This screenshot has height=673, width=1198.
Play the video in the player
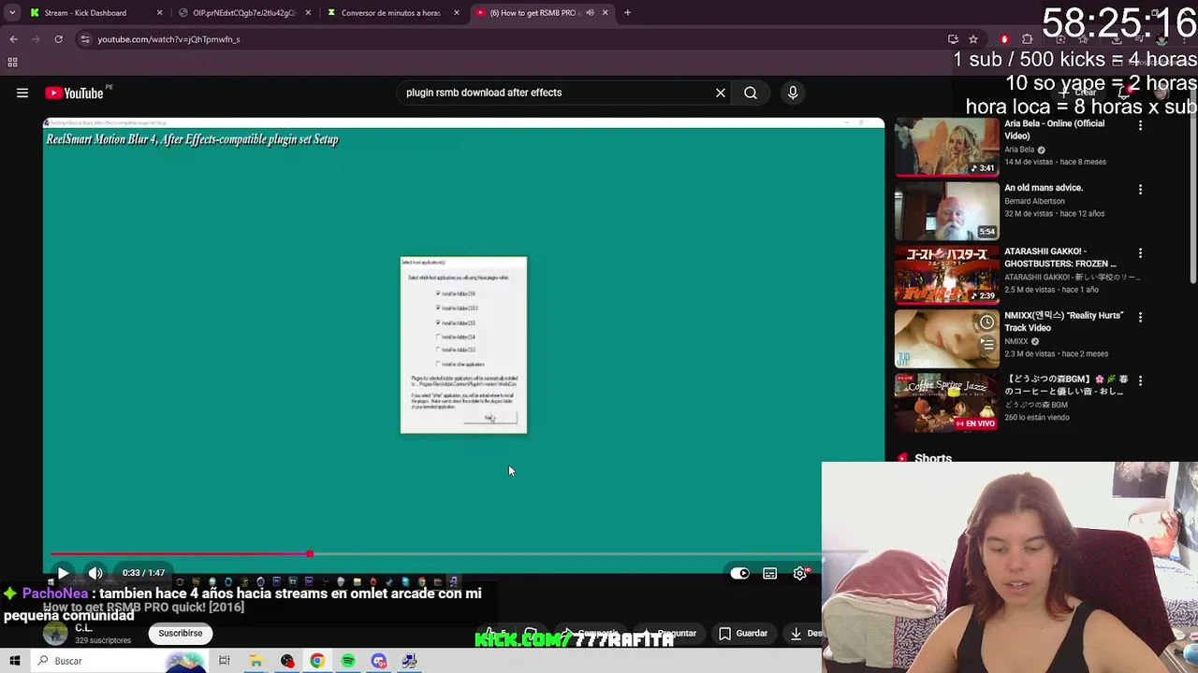point(63,573)
